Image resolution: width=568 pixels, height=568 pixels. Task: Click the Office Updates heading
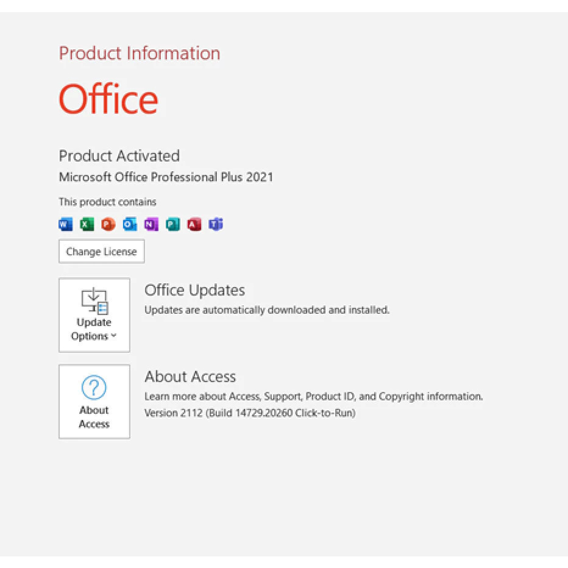(195, 290)
